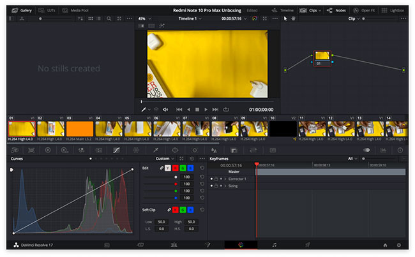Screen dimensions: 415x257
Task: Play the clip in the viewer
Action: (x=206, y=110)
